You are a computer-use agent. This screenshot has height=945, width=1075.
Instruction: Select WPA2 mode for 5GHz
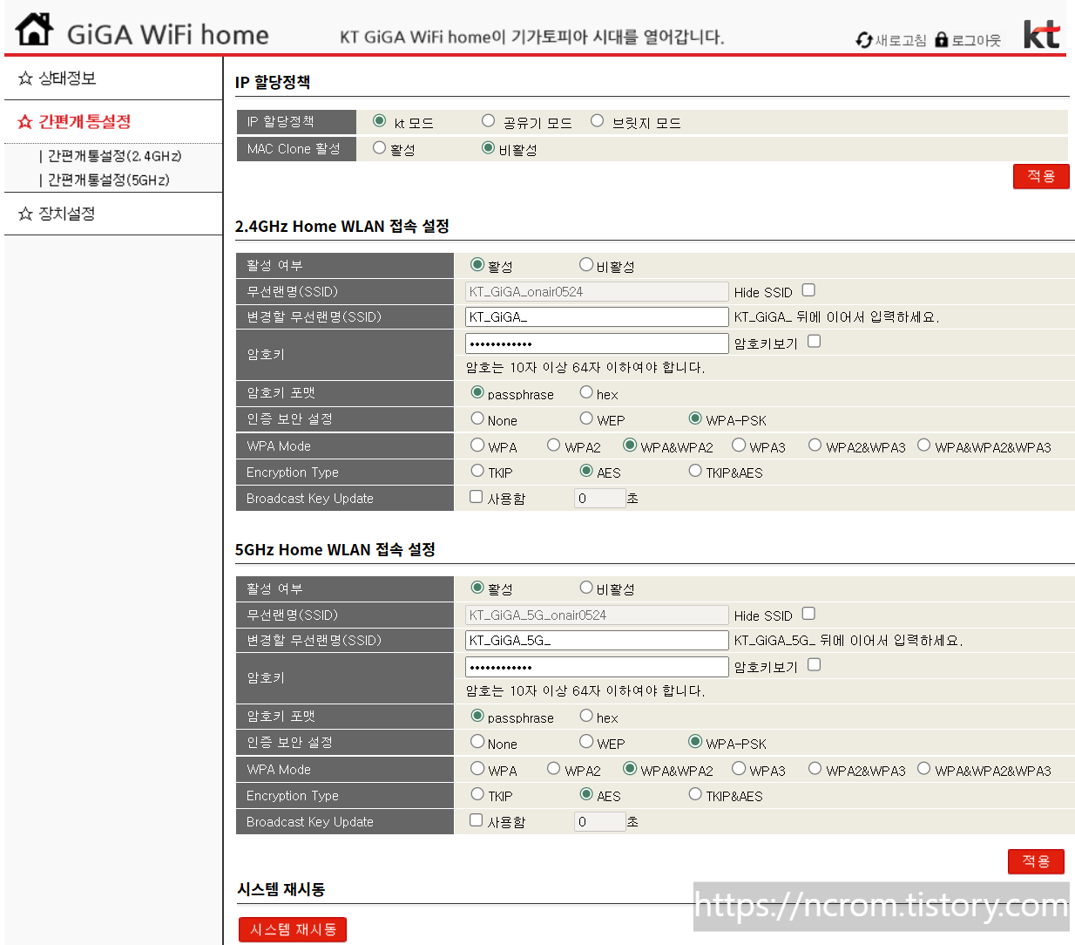(554, 769)
